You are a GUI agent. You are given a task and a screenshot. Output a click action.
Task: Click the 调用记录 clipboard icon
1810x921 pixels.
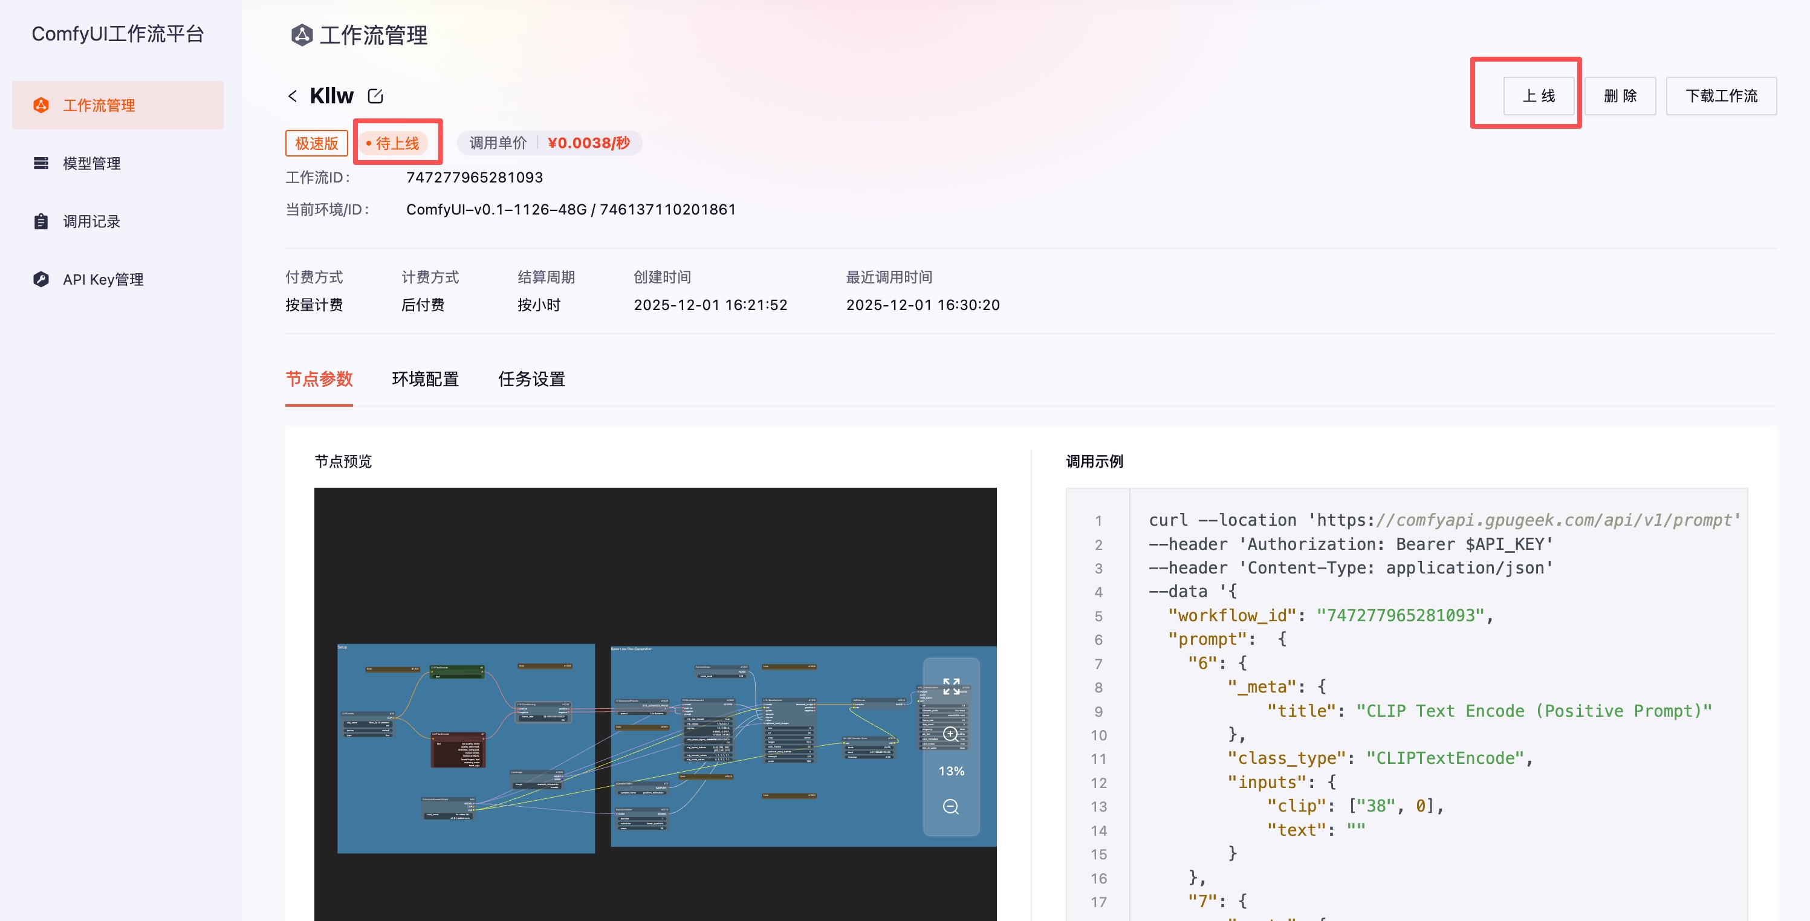point(42,221)
